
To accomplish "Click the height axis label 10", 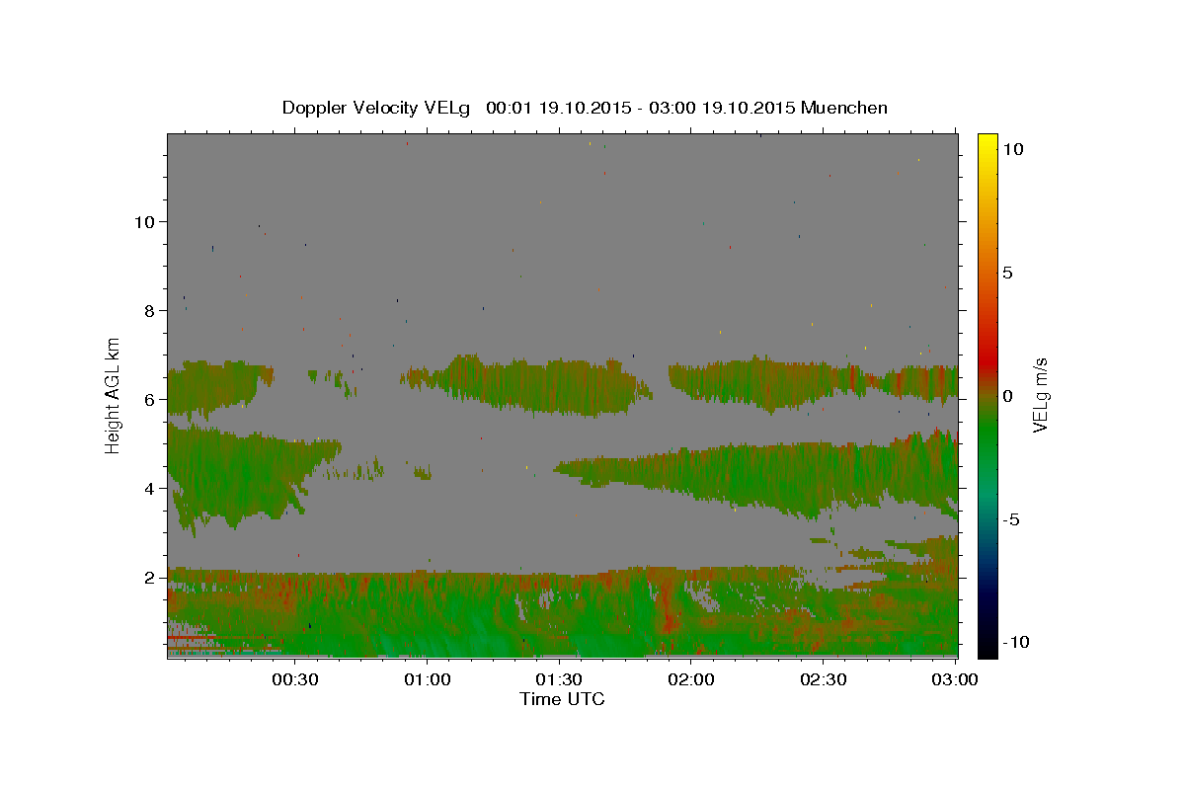I will click(144, 222).
